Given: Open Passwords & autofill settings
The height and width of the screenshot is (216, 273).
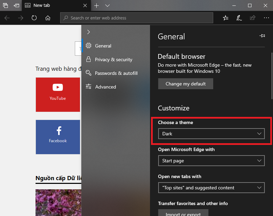Looking at the screenshot, I should (x=115, y=73).
